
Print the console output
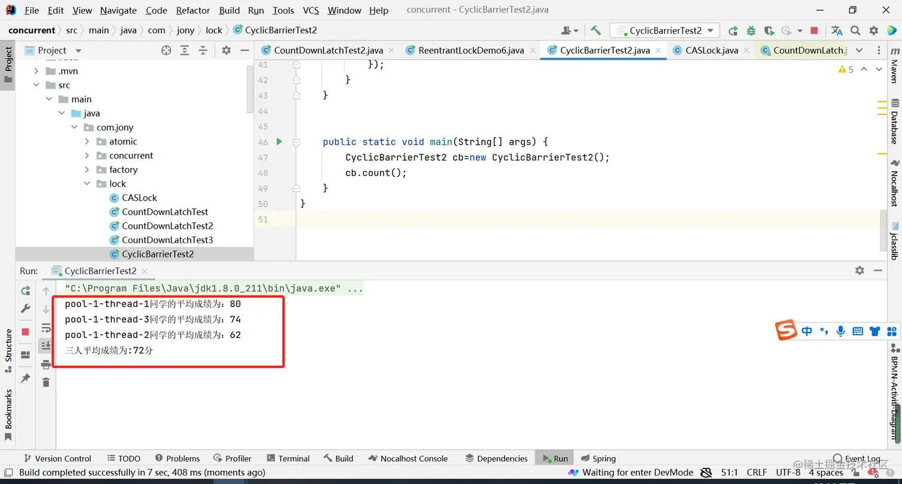click(x=46, y=365)
